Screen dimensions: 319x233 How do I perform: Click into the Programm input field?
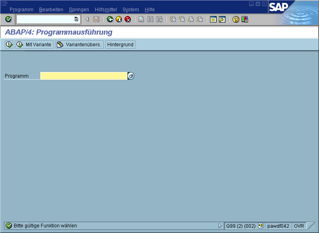point(84,76)
